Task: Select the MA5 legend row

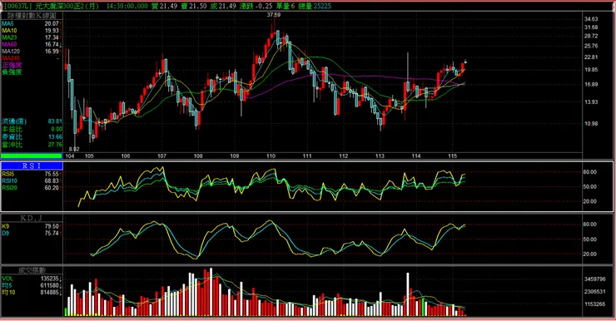Action: [x=32, y=23]
